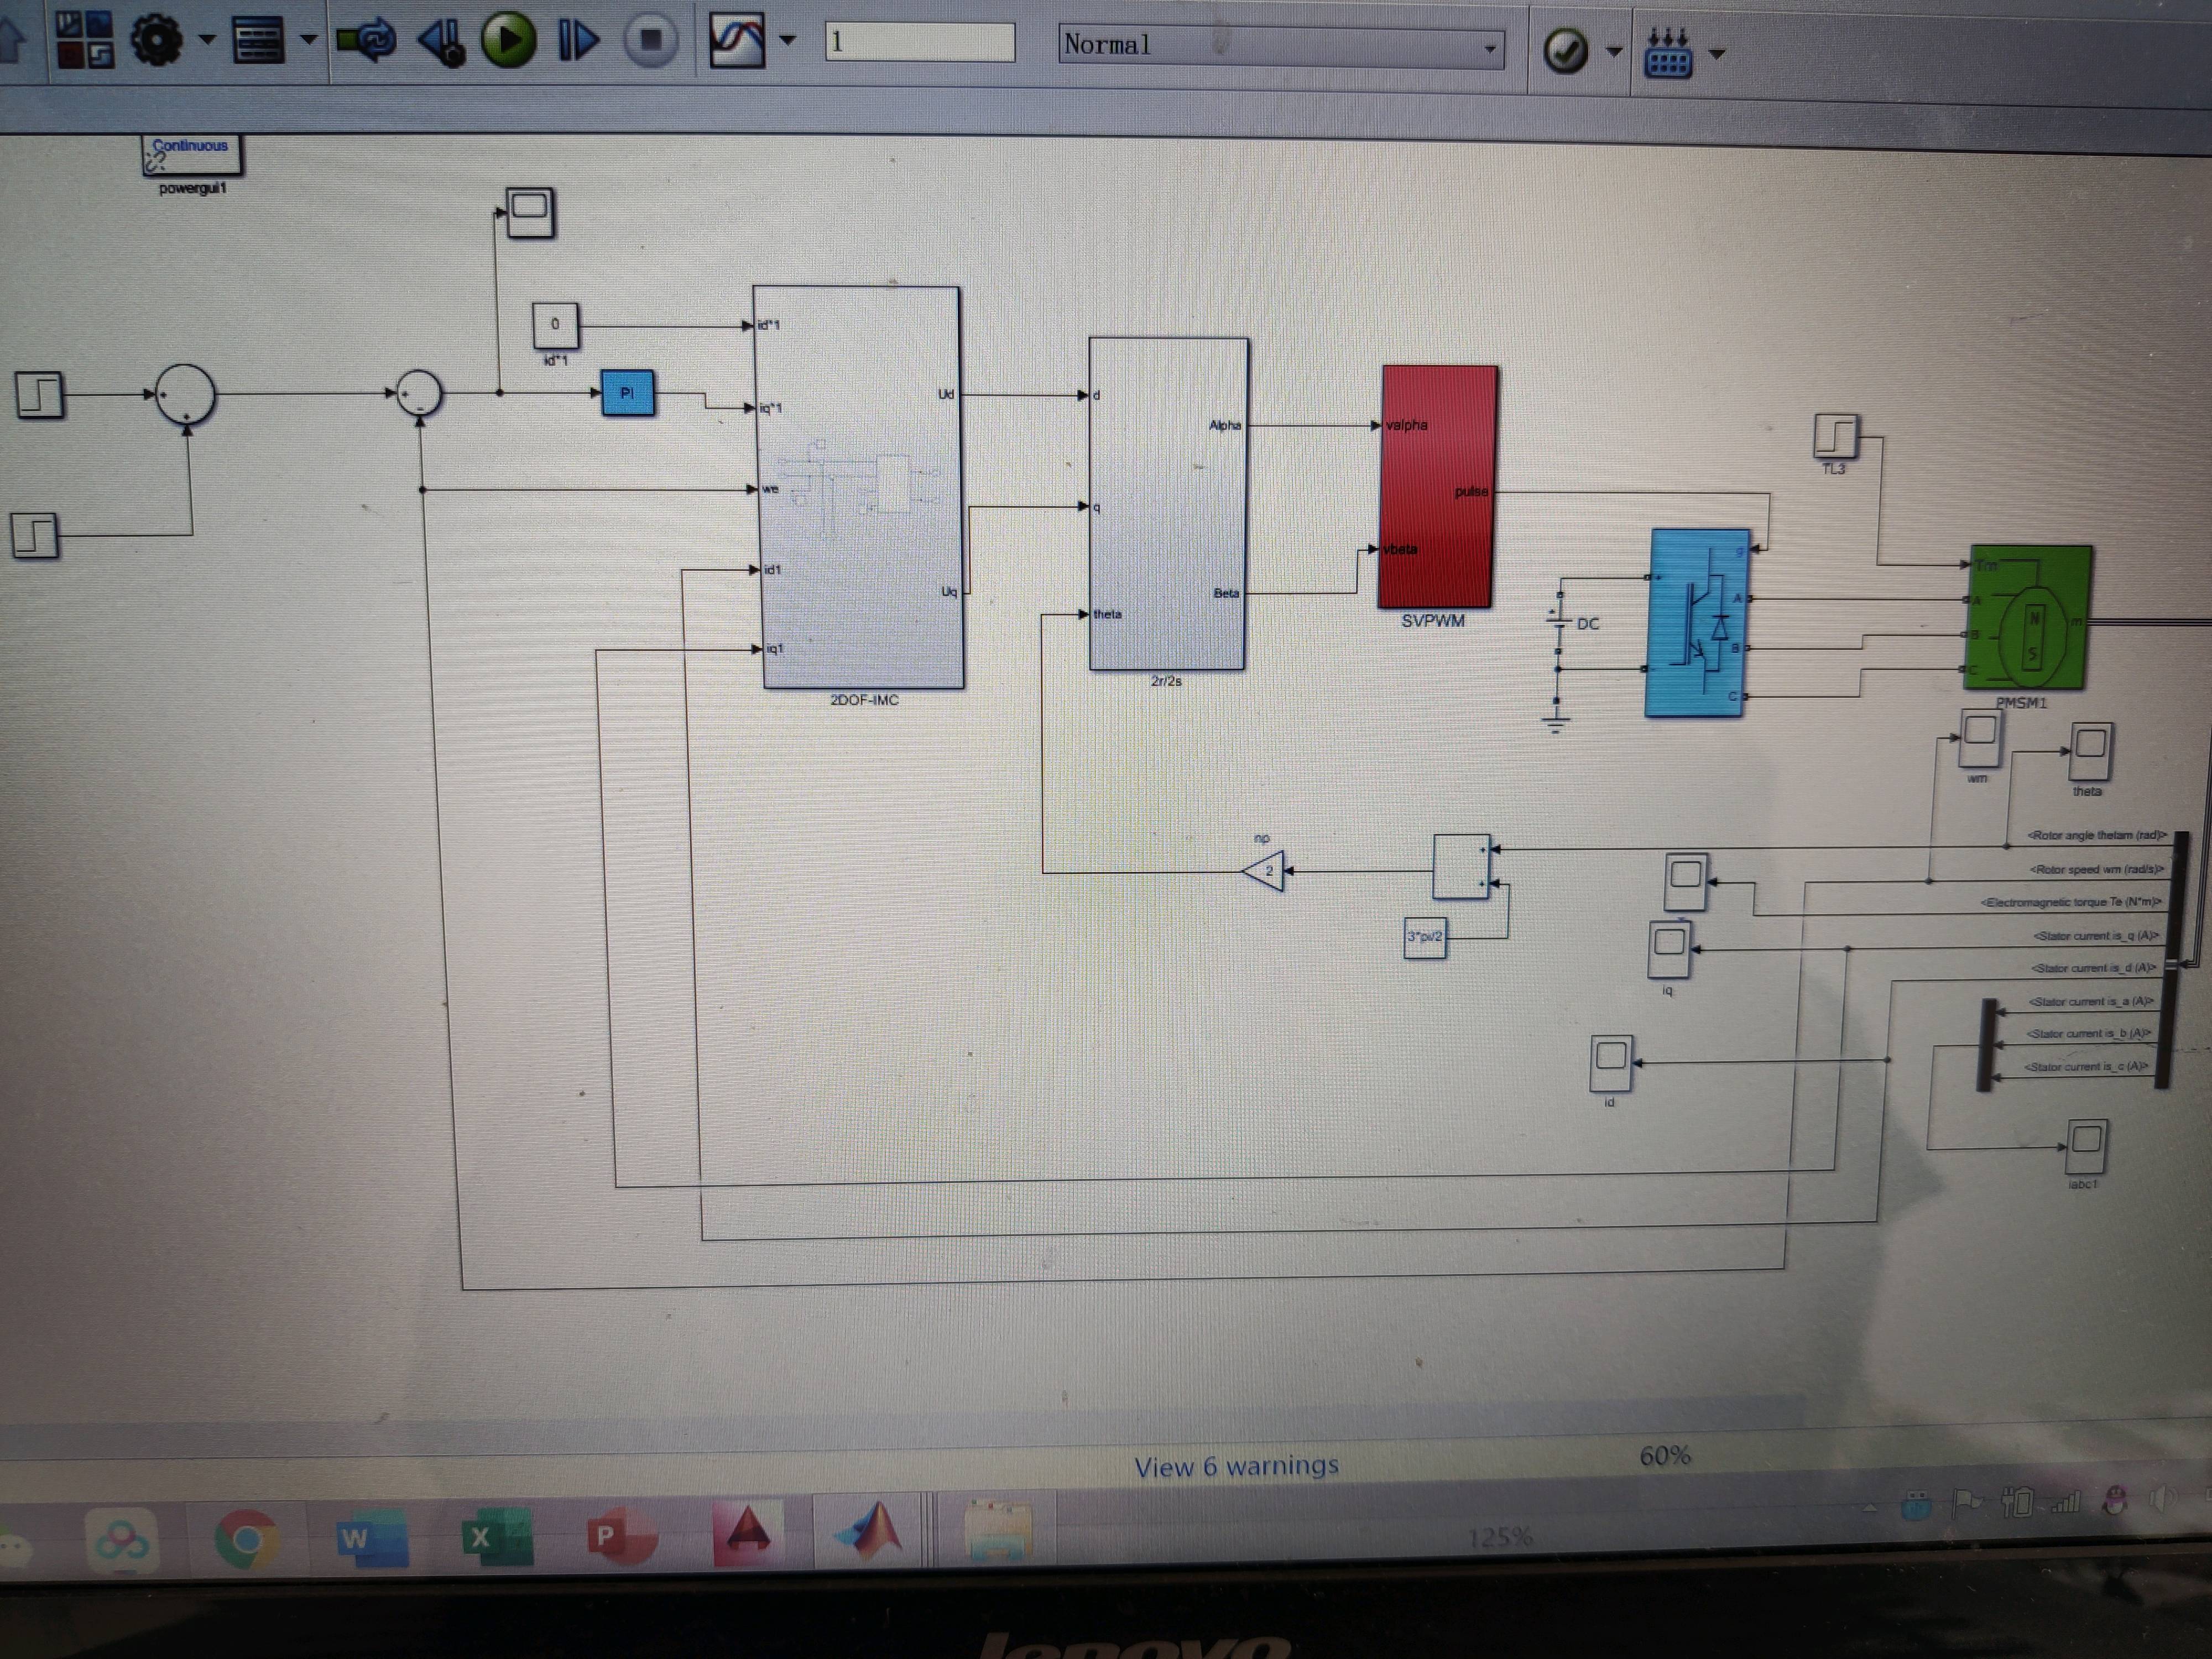Stop the simulation
Screen dimensions: 2212x1659
(651, 40)
